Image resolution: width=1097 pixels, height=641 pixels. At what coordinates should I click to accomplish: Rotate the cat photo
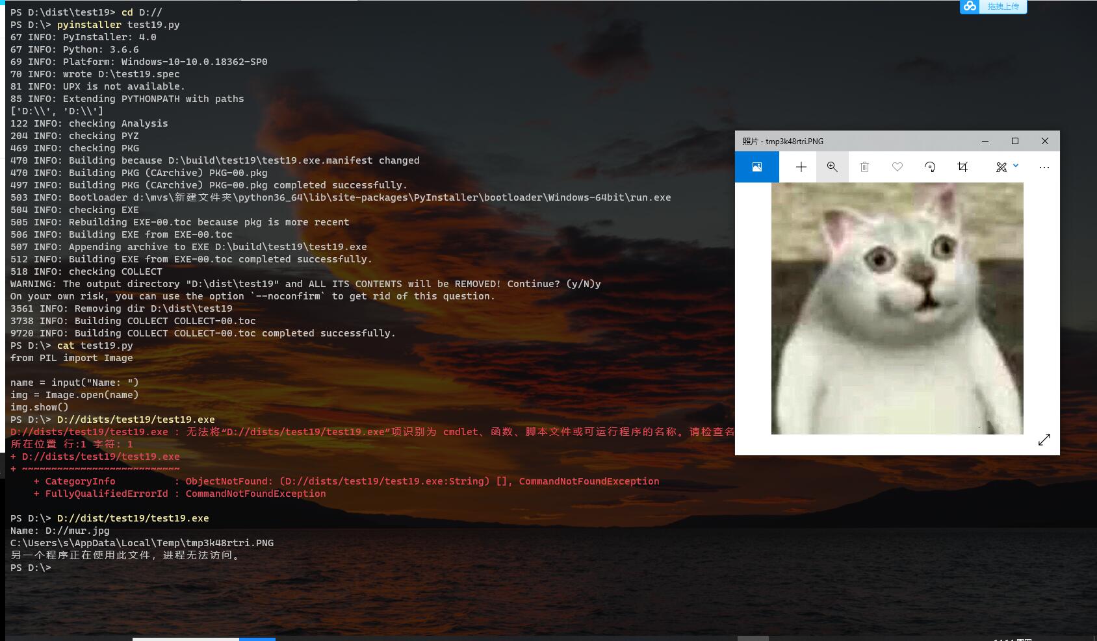(930, 167)
